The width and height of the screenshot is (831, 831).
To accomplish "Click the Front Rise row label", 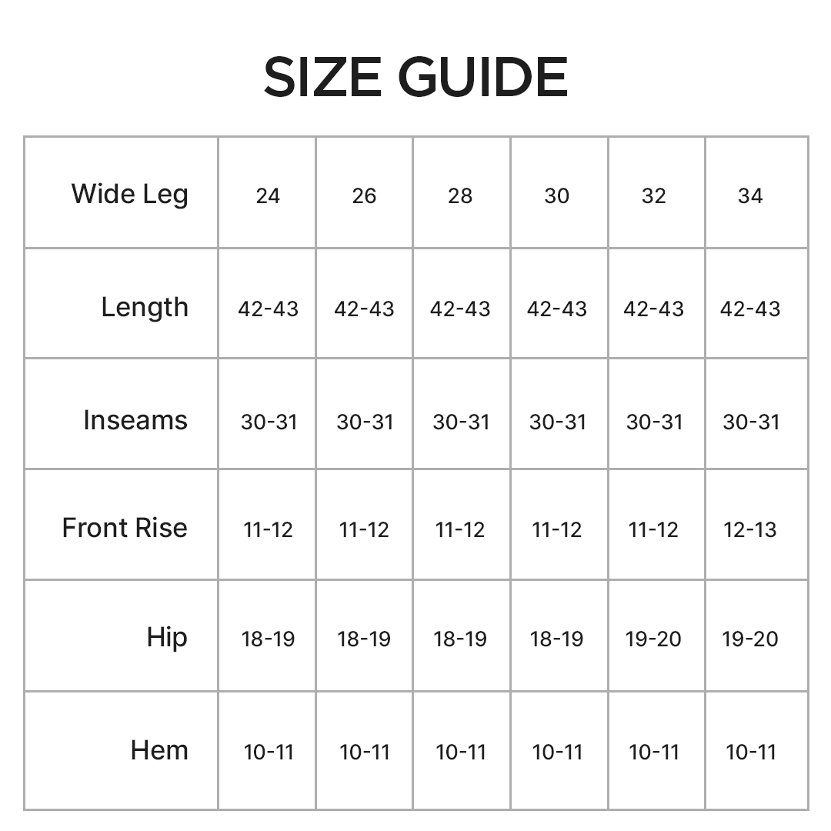I will 125,528.
